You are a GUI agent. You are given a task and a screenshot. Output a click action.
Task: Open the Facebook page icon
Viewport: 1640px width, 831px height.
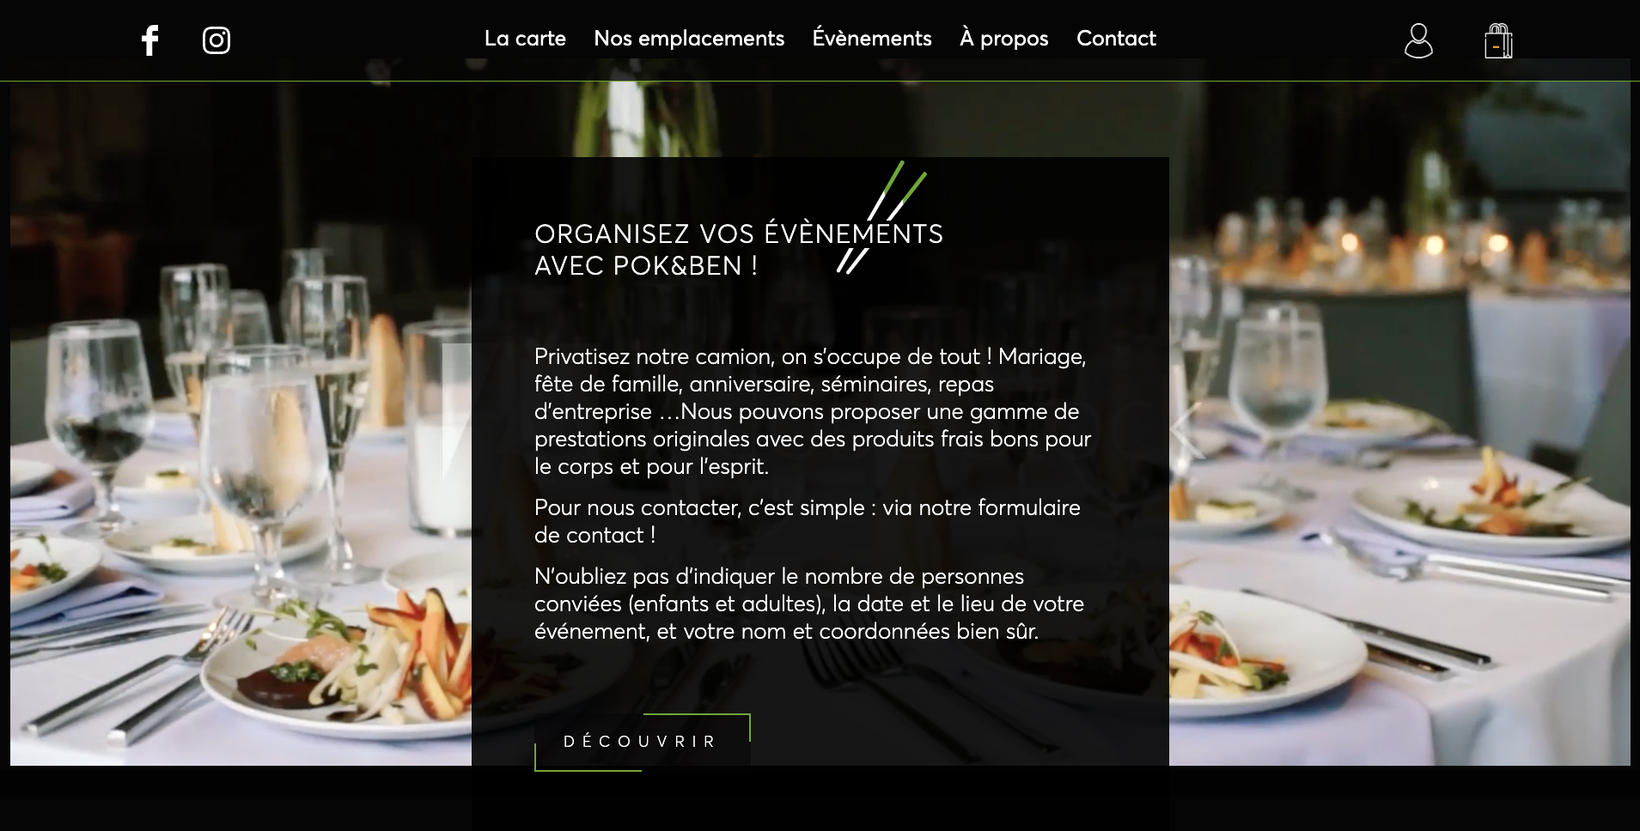pos(150,40)
